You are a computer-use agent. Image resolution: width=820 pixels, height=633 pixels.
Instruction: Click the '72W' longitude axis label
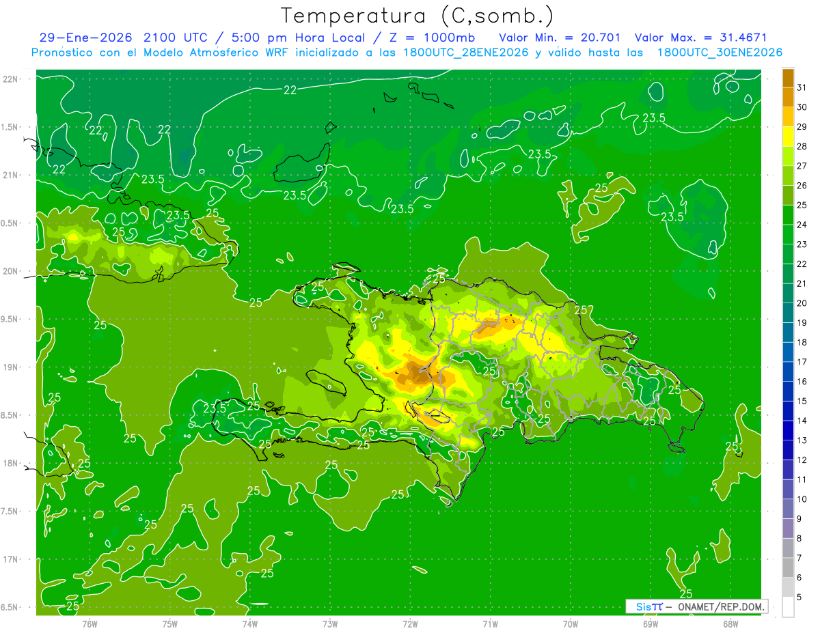pyautogui.click(x=410, y=624)
